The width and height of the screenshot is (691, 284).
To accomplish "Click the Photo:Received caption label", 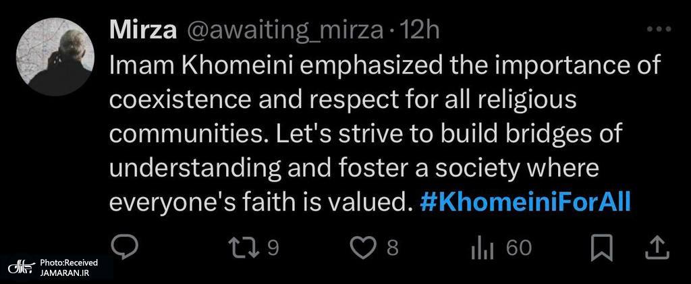I will click(x=68, y=262).
